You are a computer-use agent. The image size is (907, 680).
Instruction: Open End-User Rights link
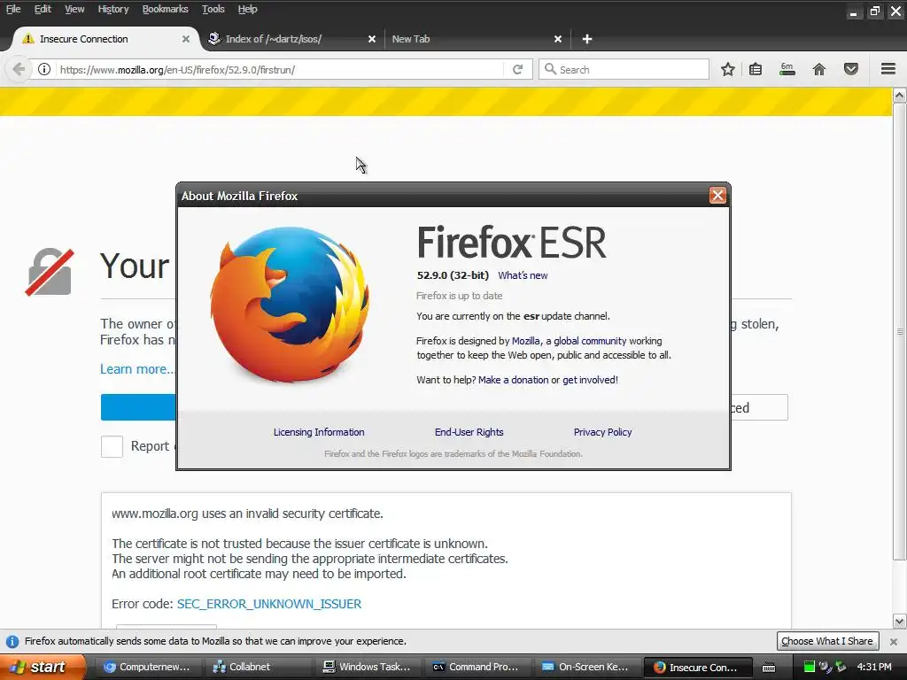point(469,432)
